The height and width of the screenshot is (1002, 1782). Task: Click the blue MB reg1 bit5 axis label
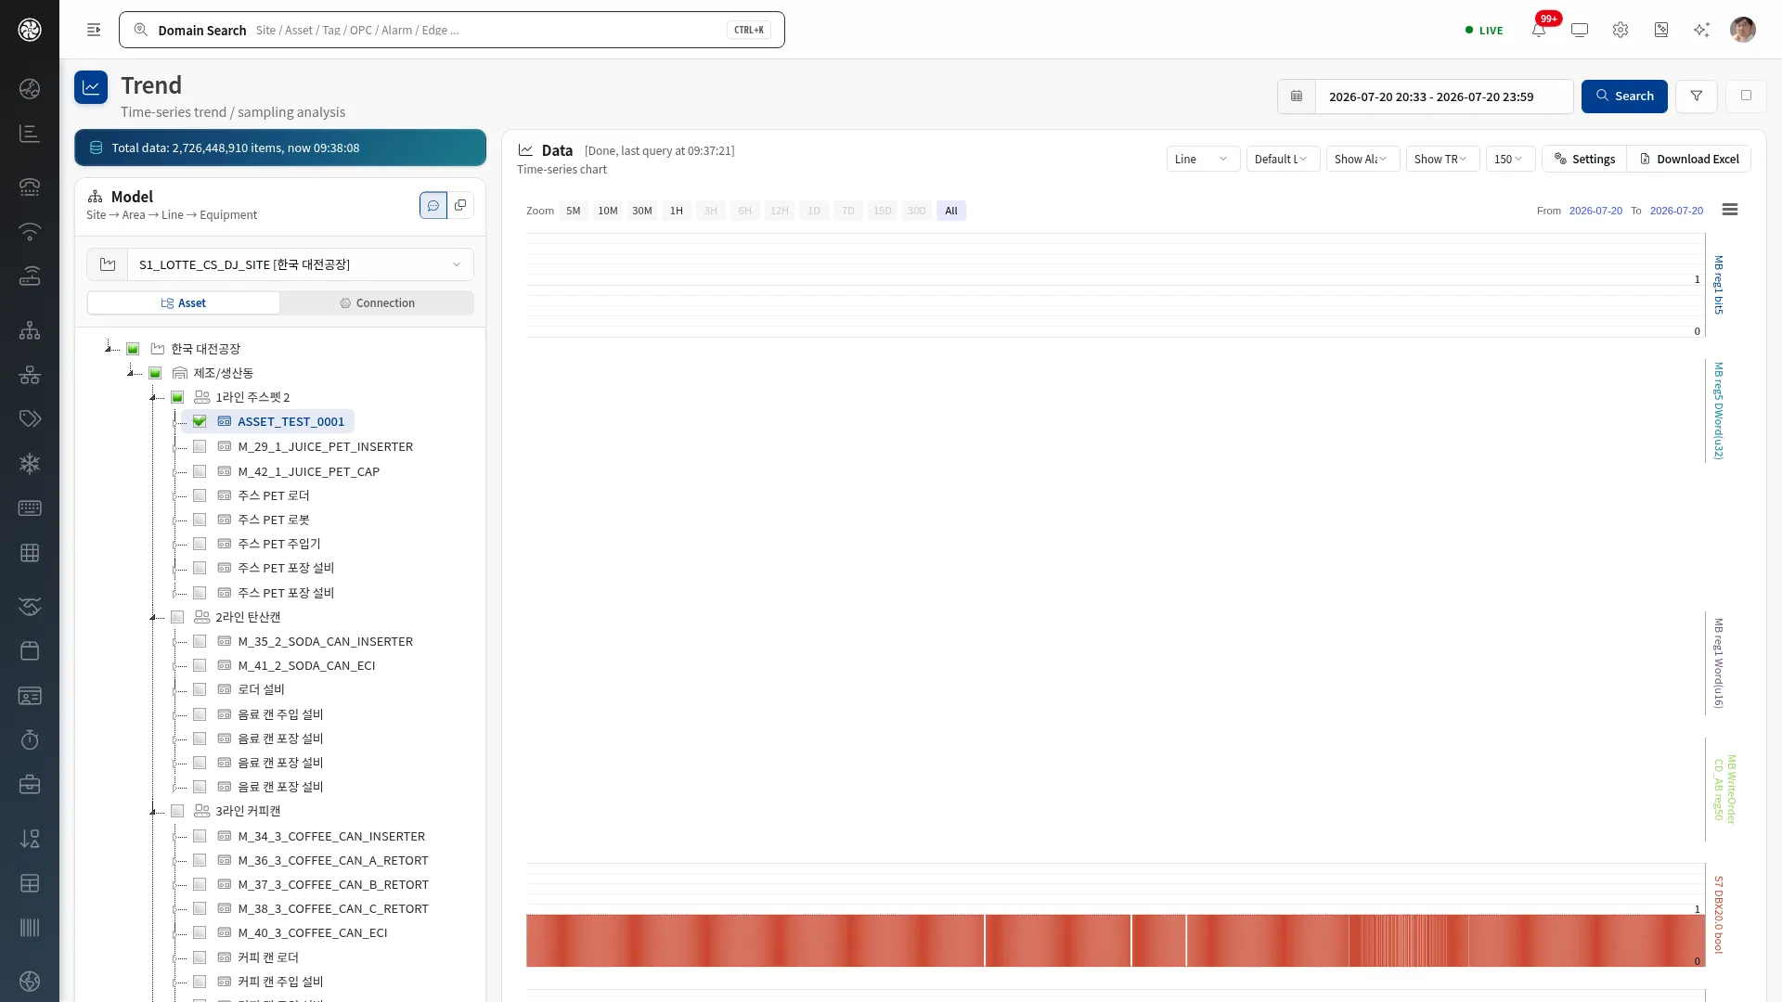point(1719,285)
